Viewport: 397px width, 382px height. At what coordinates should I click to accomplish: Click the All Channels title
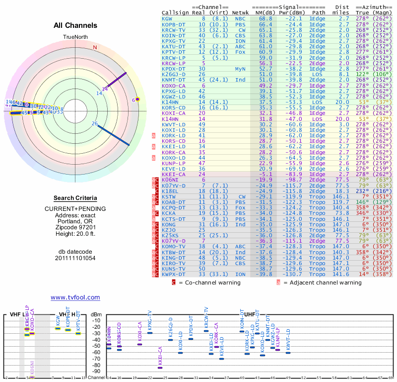click(x=75, y=25)
